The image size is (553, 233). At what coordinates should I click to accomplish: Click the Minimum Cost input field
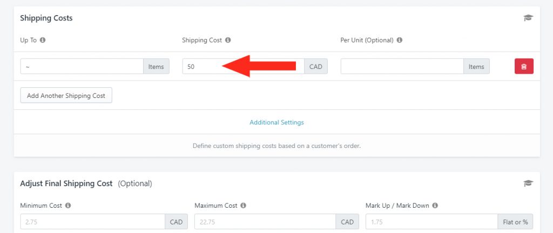[x=92, y=221]
